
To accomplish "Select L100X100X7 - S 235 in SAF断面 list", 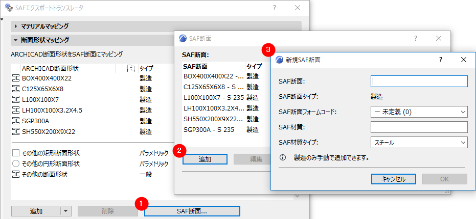I will (226, 98).
